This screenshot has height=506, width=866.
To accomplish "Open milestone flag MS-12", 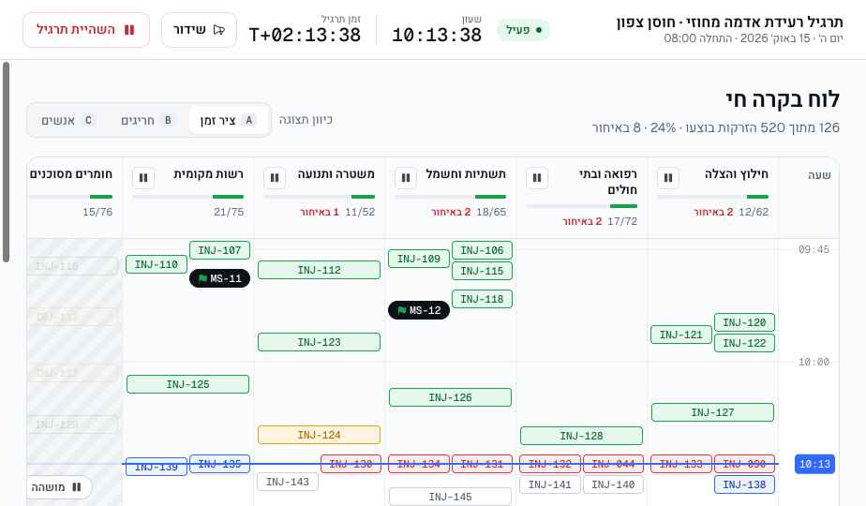I will click(419, 310).
